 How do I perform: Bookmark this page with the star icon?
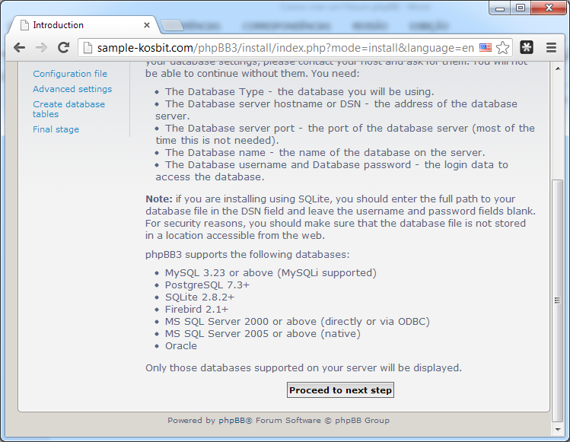(503, 48)
